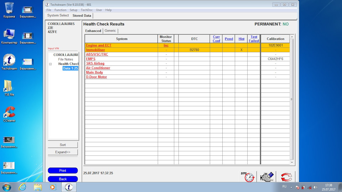Click table scrollbar down arrow
The image size is (342, 192).
coord(292,162)
